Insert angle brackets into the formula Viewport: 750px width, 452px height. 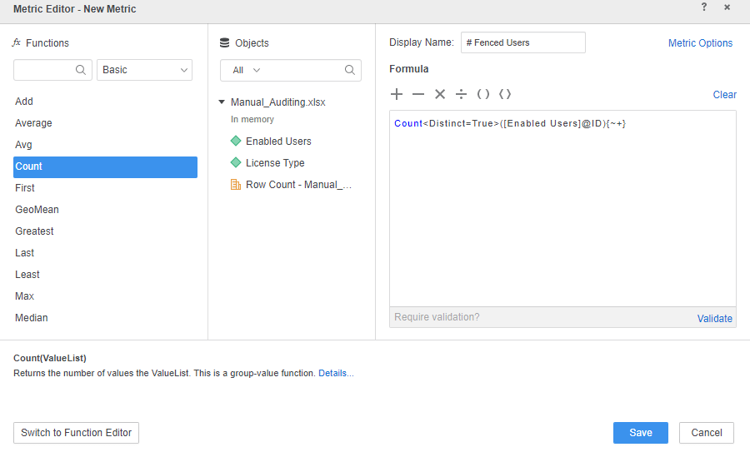(x=505, y=94)
